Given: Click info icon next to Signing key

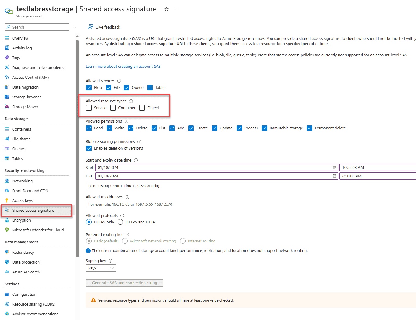Looking at the screenshot, I should point(111,261).
